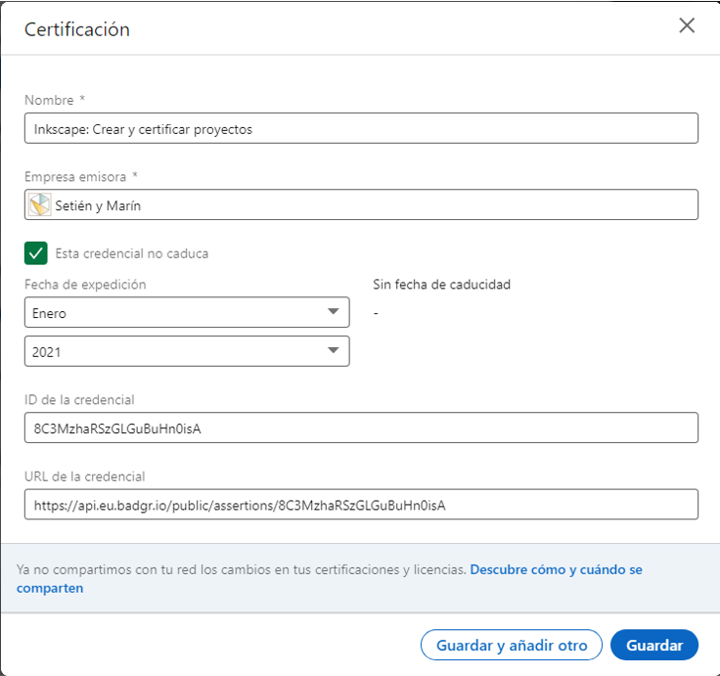Open the Enero month dropdown
Screen dimensions: 720x676
pos(187,312)
